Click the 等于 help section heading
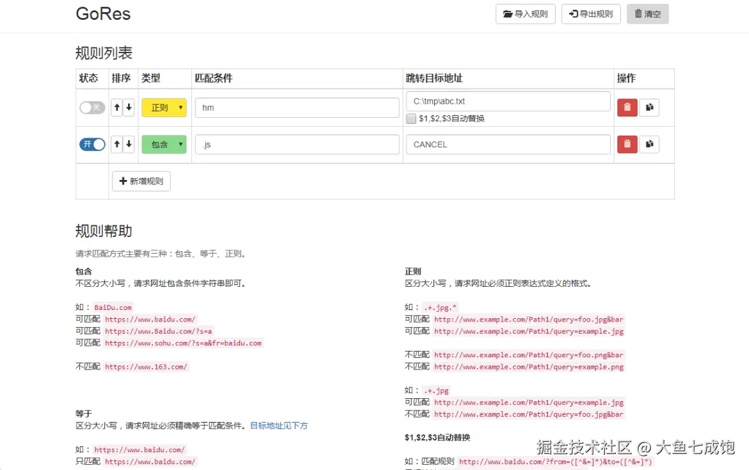This screenshot has width=749, height=470. pos(84,414)
